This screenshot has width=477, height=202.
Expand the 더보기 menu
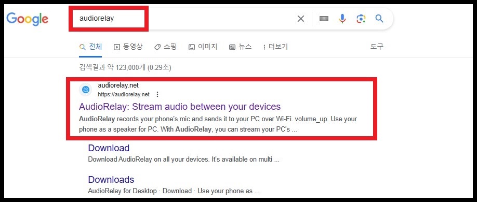275,47
